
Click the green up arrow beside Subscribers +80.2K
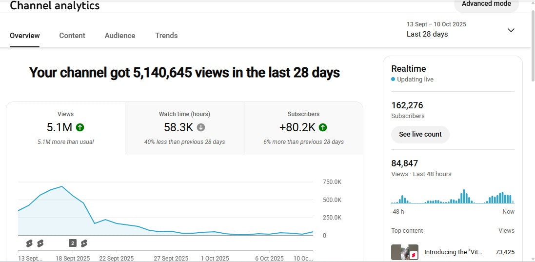tap(323, 127)
